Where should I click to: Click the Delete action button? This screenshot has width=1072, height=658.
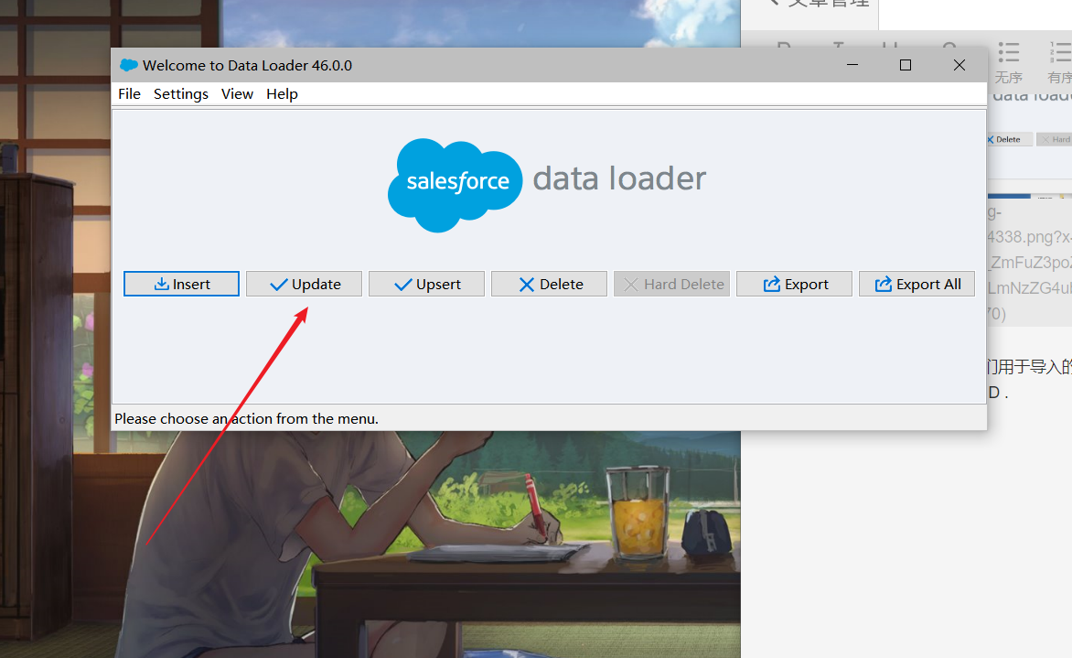pos(549,284)
